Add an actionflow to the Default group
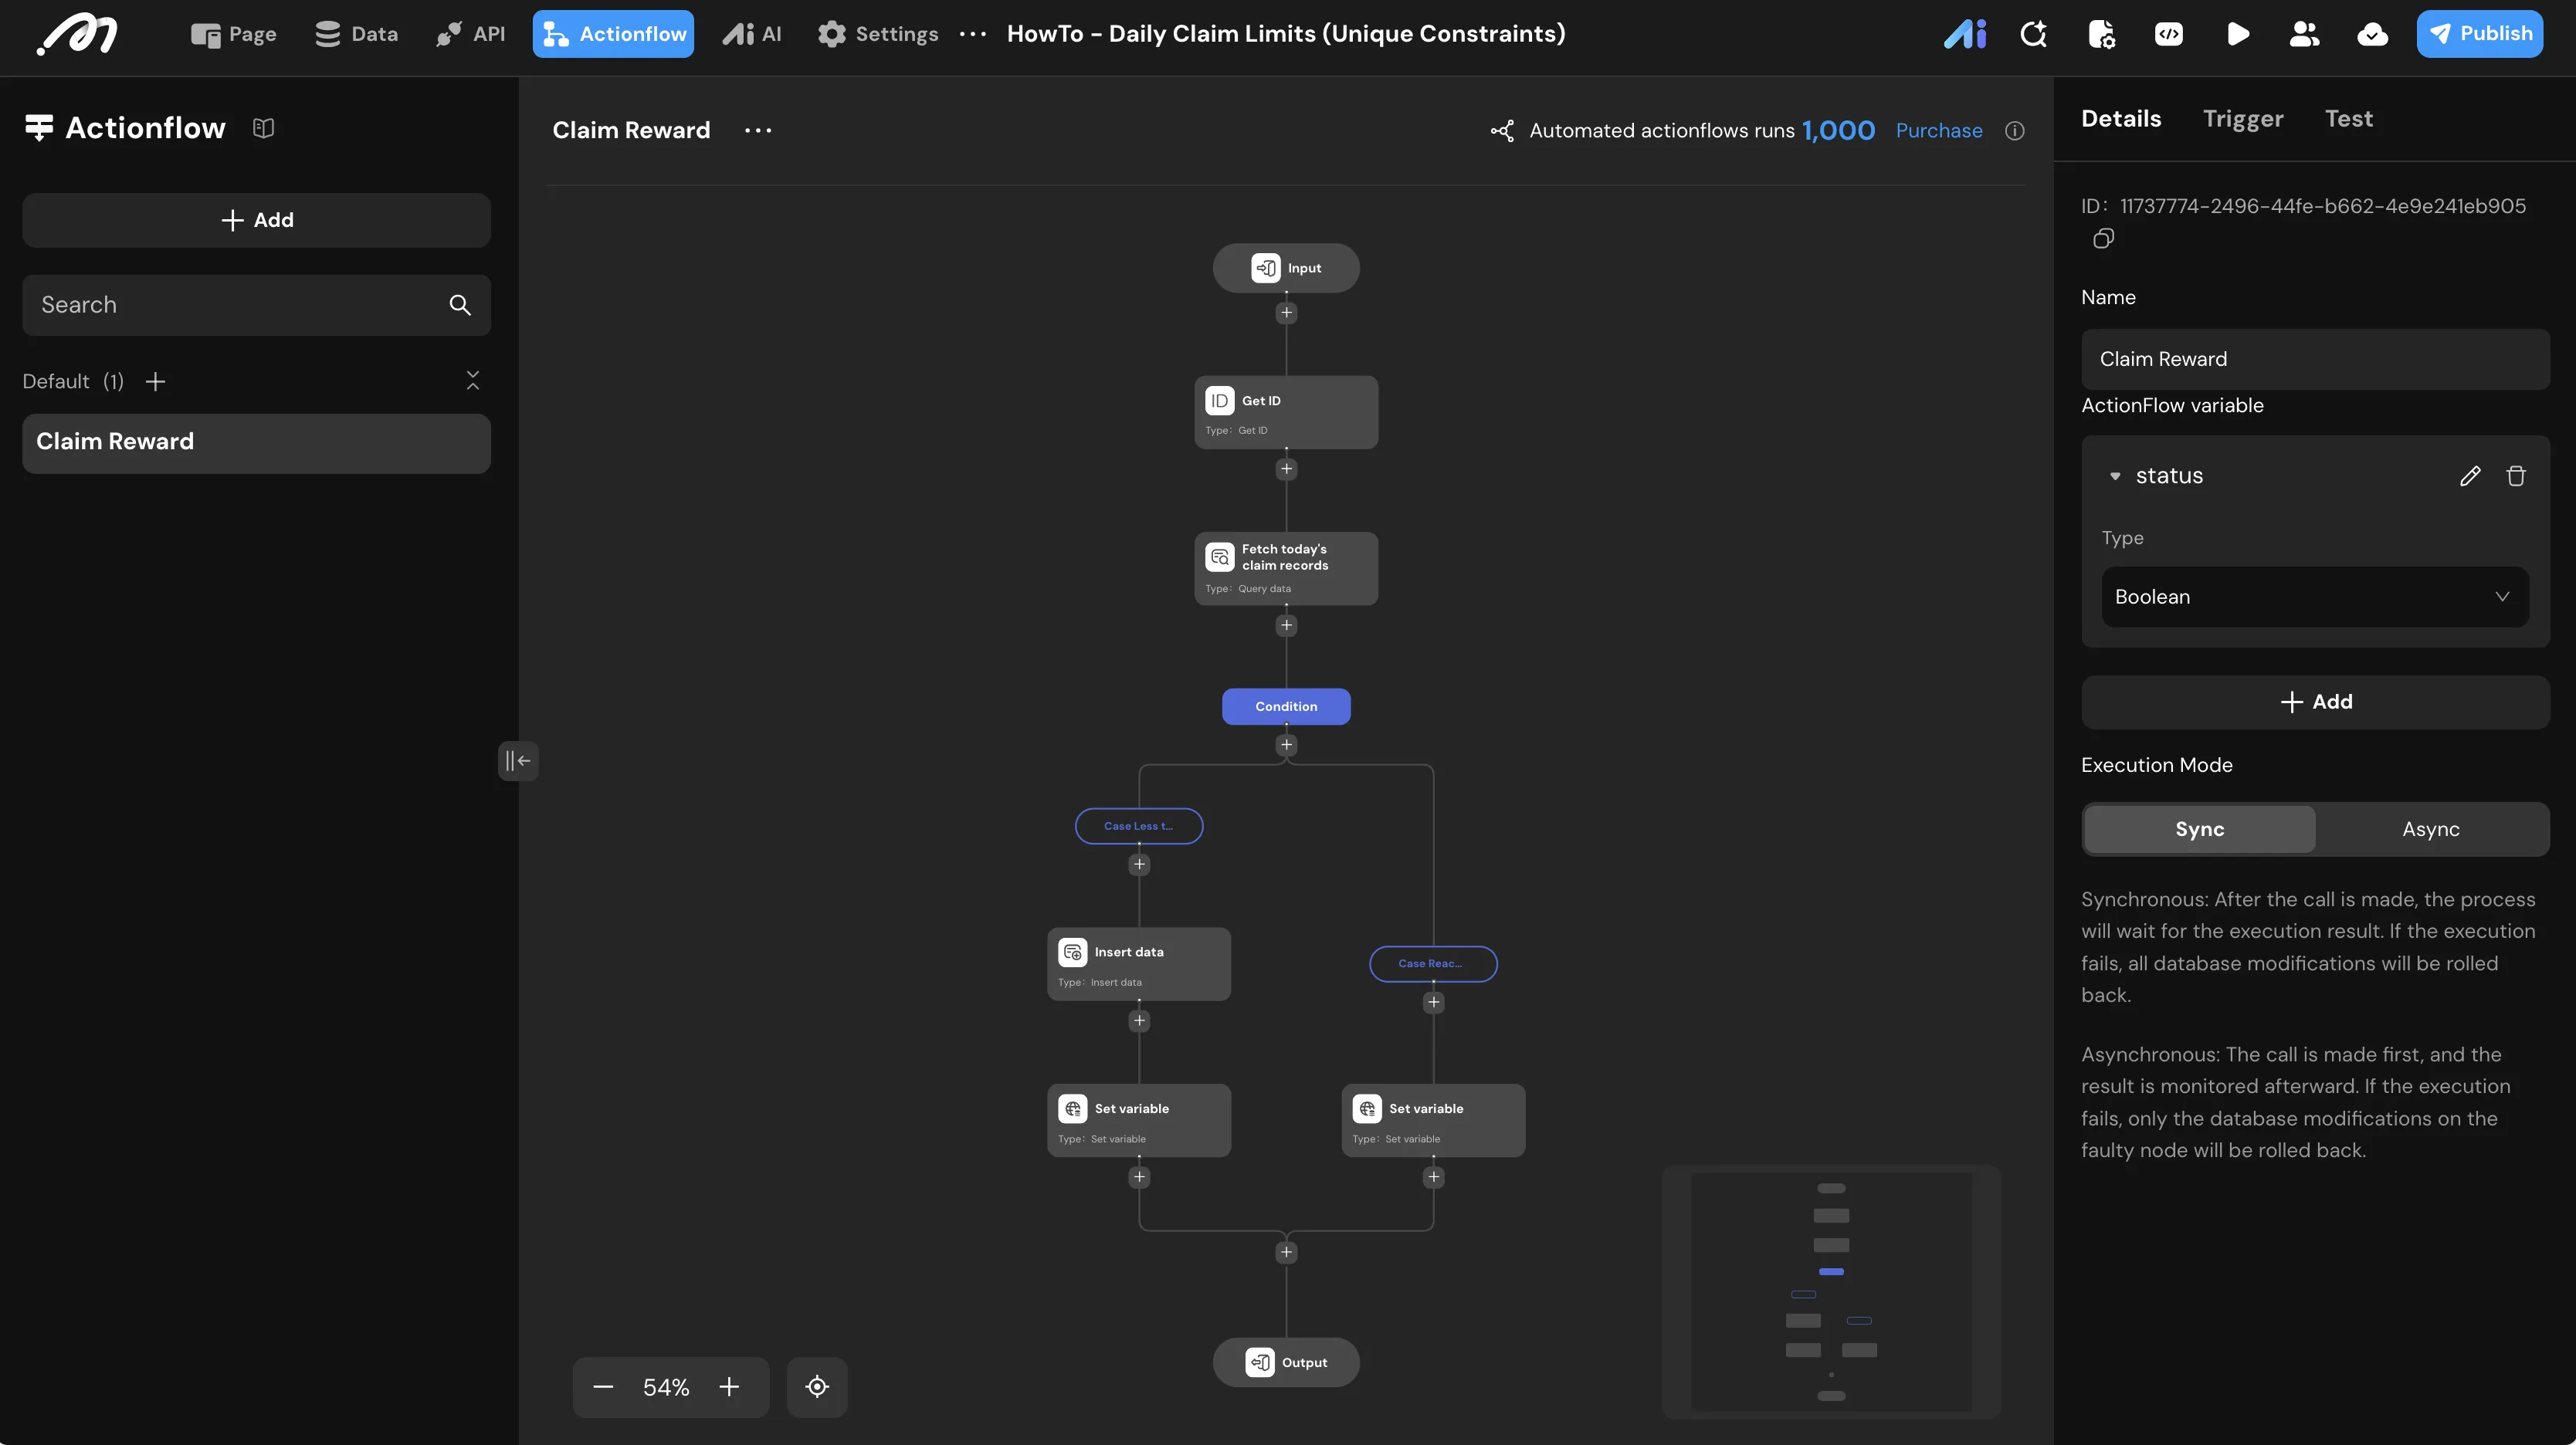Viewport: 2576px width, 1445px height. [x=155, y=382]
